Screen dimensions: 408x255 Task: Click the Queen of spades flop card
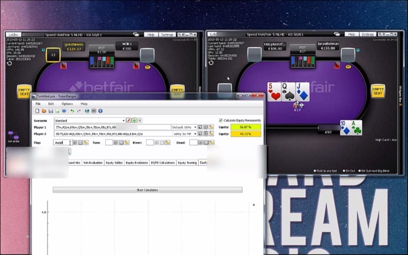pyautogui.click(x=289, y=91)
